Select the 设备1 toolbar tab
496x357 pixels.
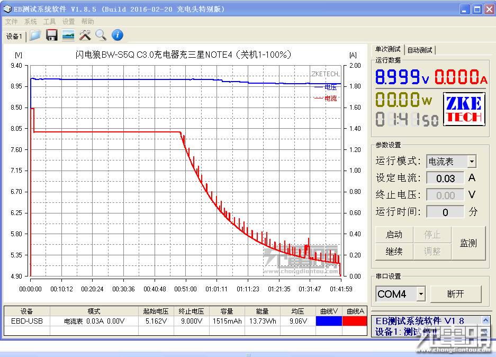[x=14, y=37]
